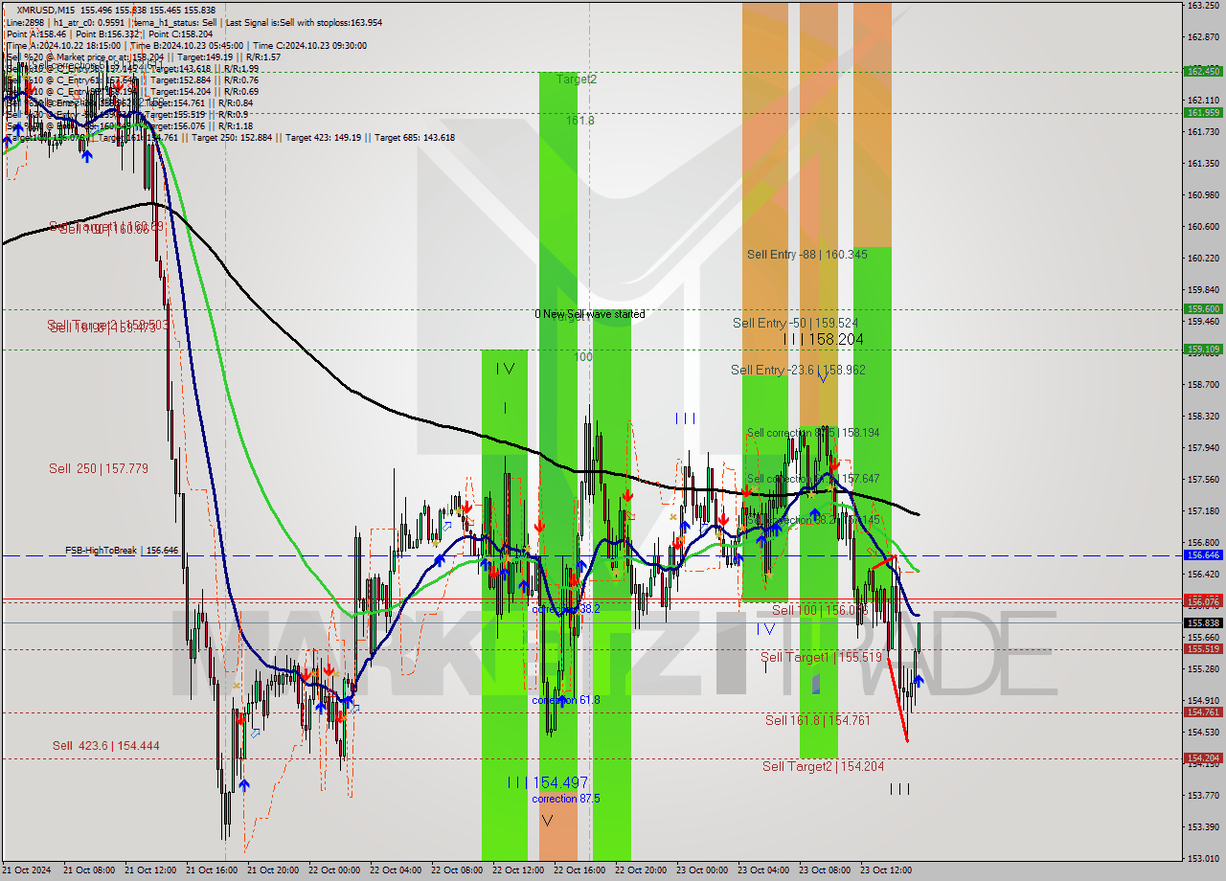Viewport: 1226px width, 881px height.
Task: Click the 'I I I 154.497' wave label
Action: [x=548, y=782]
